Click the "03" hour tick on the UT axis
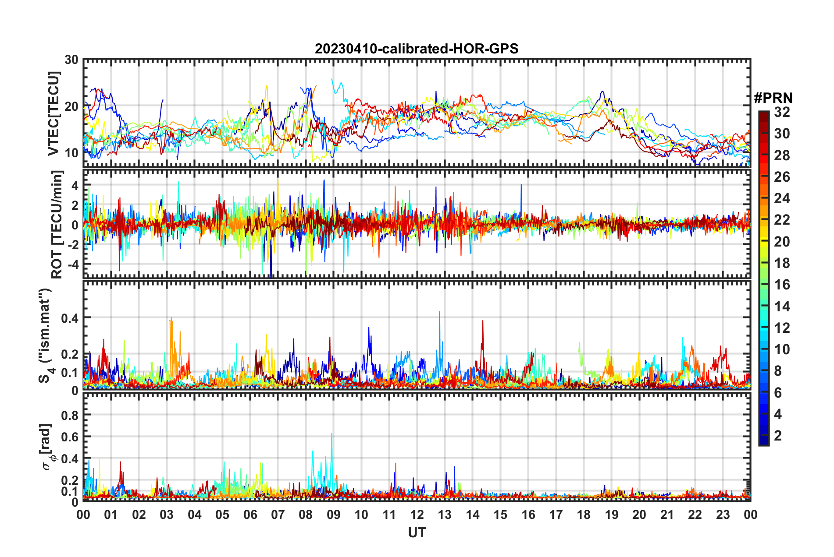The width and height of the screenshot is (834, 557). coord(167,515)
